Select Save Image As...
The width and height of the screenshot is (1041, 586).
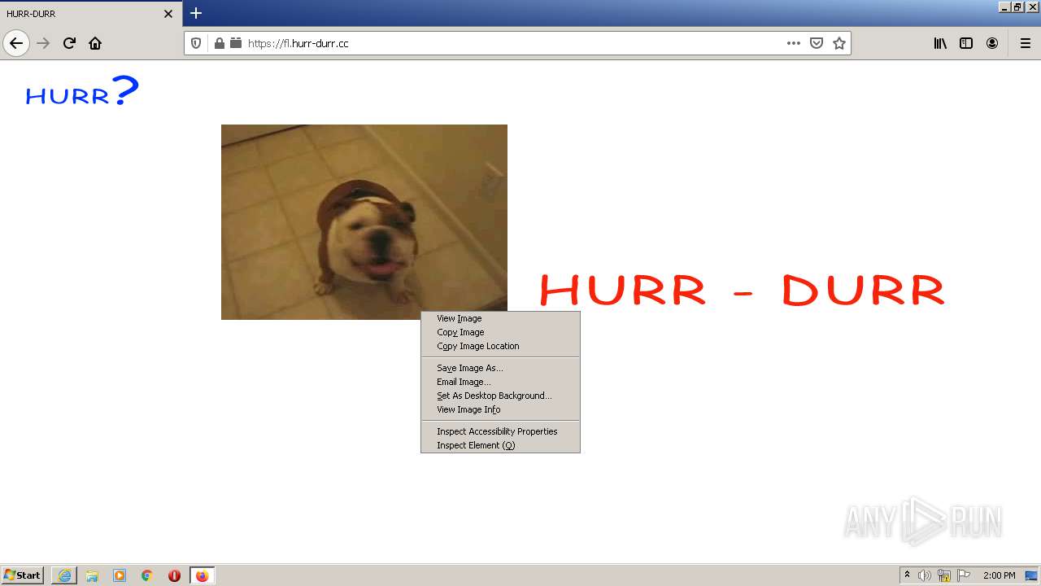coord(500,368)
